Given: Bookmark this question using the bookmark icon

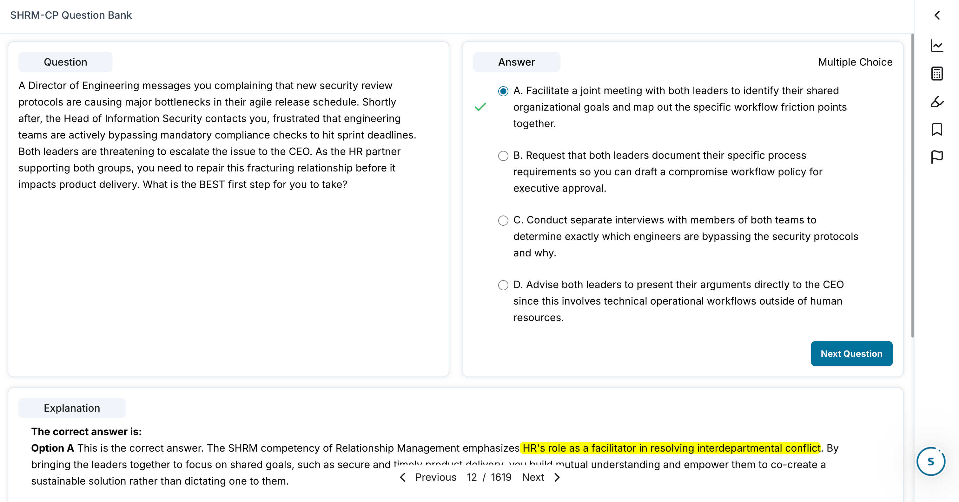Looking at the screenshot, I should click(937, 129).
